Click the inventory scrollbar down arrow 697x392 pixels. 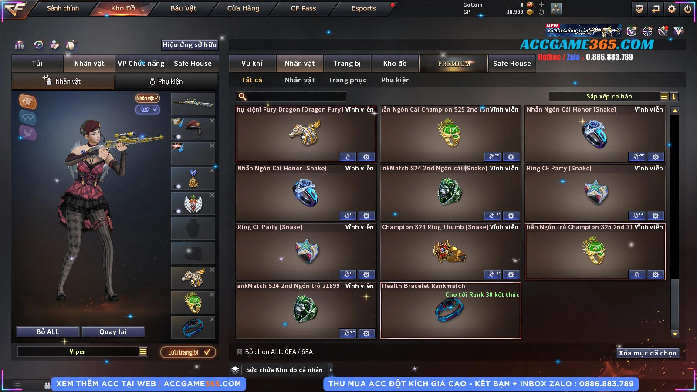tap(675, 334)
